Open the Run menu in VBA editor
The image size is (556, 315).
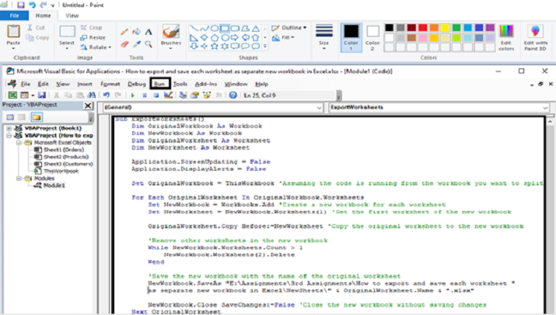click(159, 84)
